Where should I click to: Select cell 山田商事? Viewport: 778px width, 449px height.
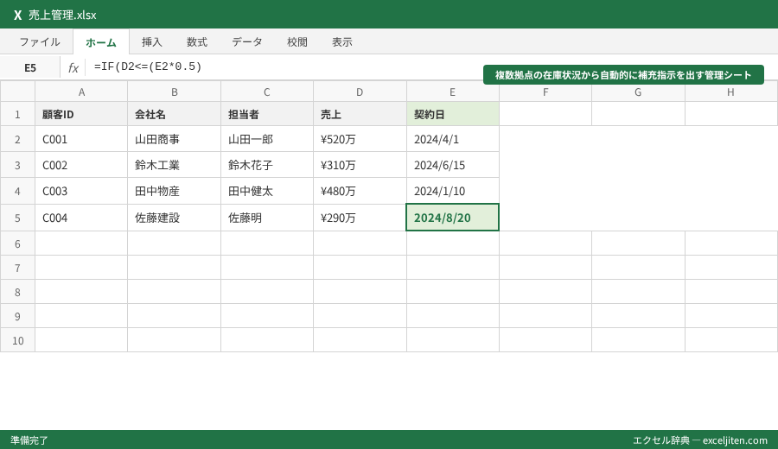click(174, 139)
